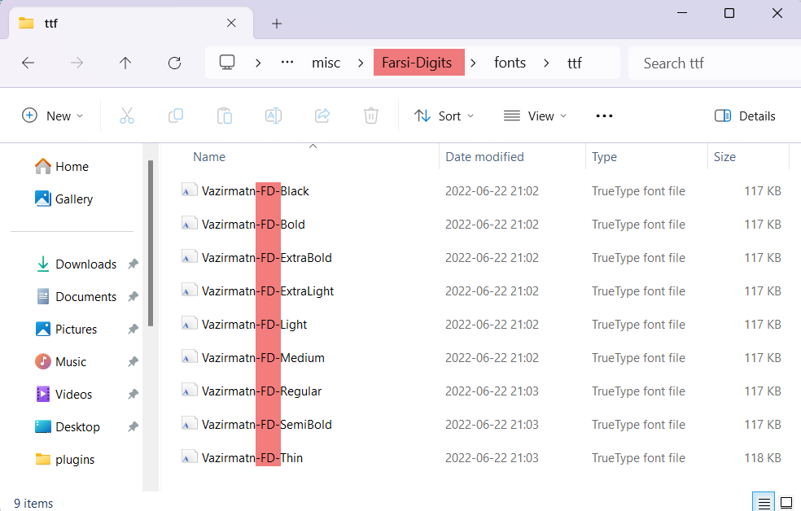Image resolution: width=801 pixels, height=511 pixels.
Task: Unpin Downloads using its pin icon
Action: pyautogui.click(x=133, y=264)
